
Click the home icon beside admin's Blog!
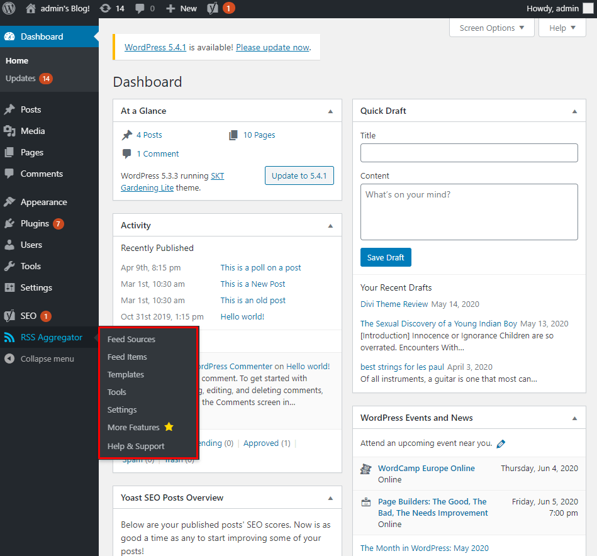[x=31, y=8]
